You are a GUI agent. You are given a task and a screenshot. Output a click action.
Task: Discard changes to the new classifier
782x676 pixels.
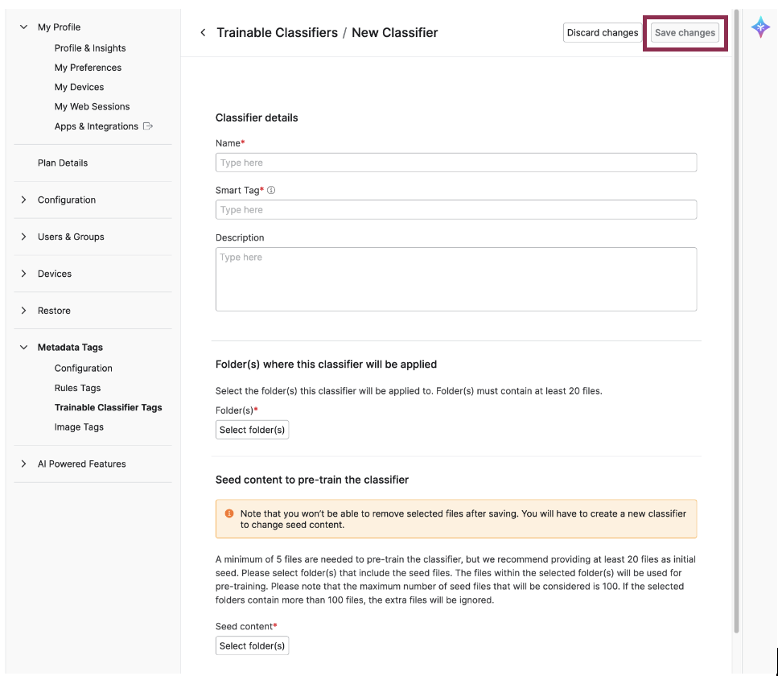pos(602,32)
